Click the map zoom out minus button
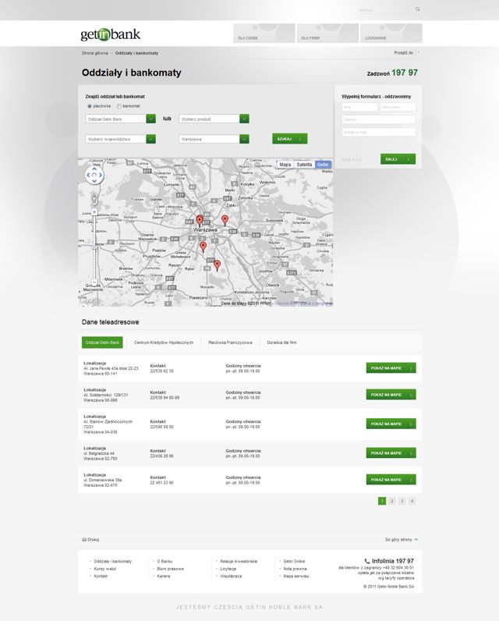This screenshot has height=621, width=499. coord(94,282)
